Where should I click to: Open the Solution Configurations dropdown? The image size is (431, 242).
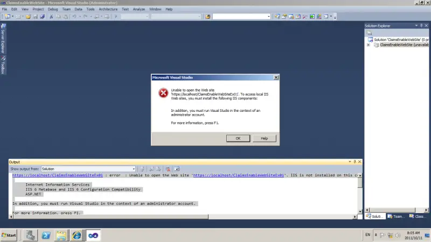click(135, 17)
